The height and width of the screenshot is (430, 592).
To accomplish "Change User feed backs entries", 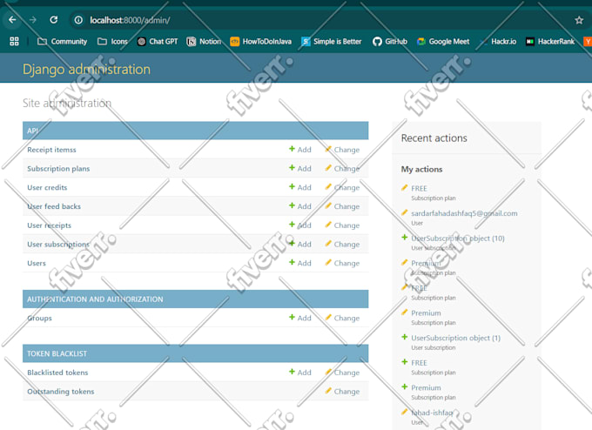I will click(342, 206).
